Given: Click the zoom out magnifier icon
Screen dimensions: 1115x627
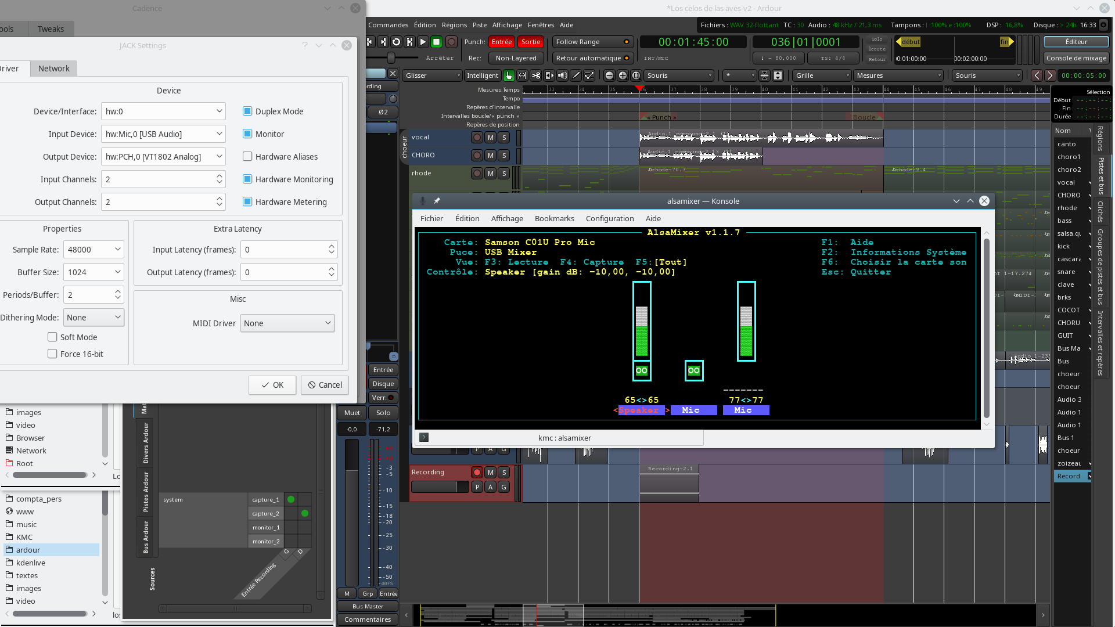Looking at the screenshot, I should coord(609,75).
